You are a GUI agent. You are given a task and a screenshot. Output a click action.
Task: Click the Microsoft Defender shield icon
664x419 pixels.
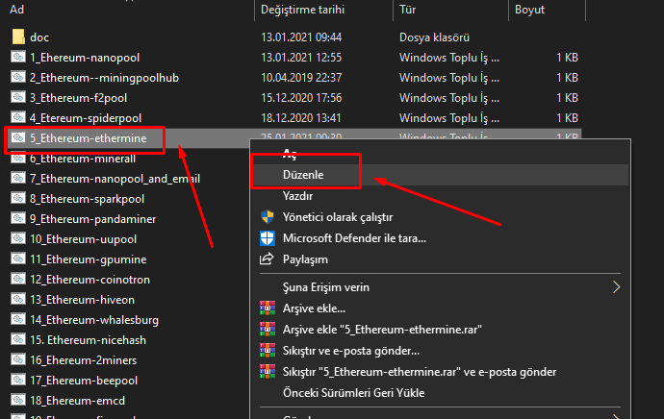pyautogui.click(x=268, y=238)
